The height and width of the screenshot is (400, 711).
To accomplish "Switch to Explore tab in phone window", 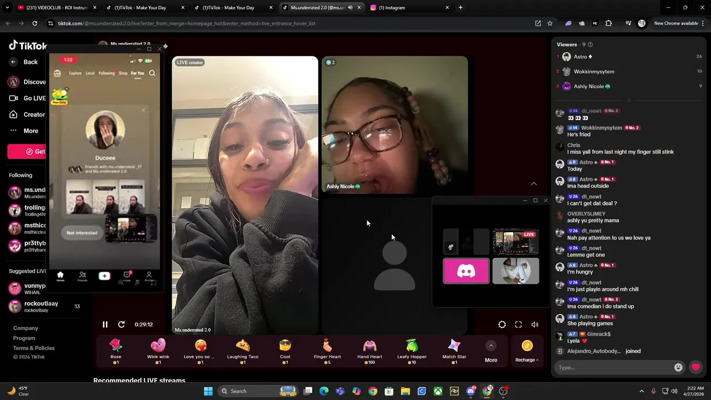I will click(75, 73).
